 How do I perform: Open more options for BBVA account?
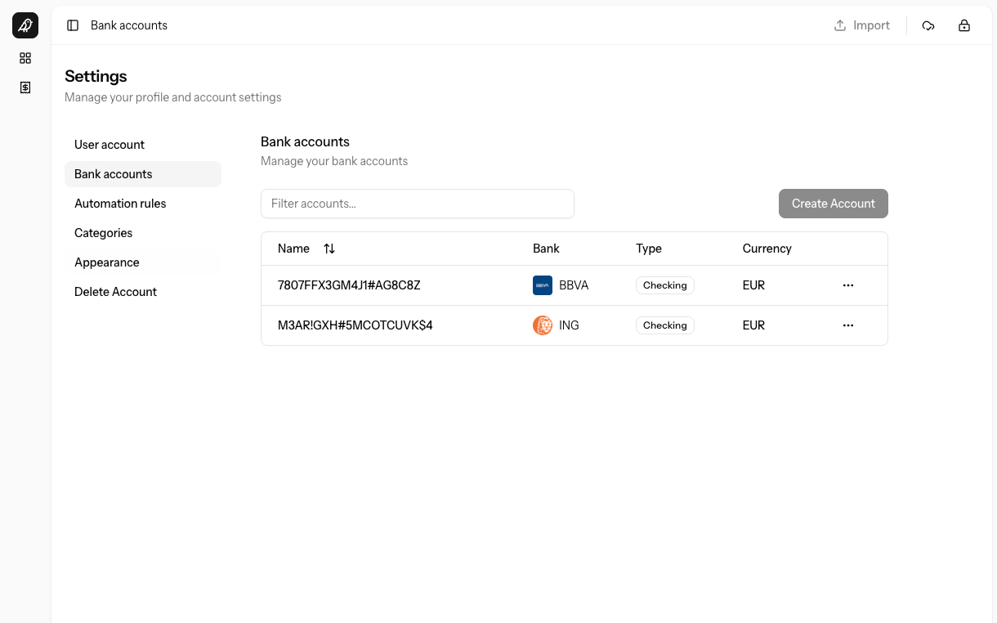coord(848,285)
